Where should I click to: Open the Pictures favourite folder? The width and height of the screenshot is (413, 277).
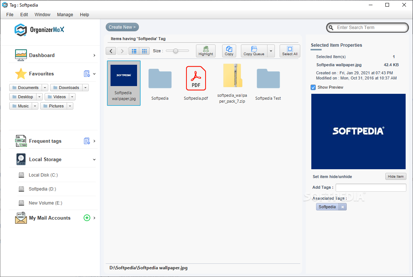coord(53,106)
